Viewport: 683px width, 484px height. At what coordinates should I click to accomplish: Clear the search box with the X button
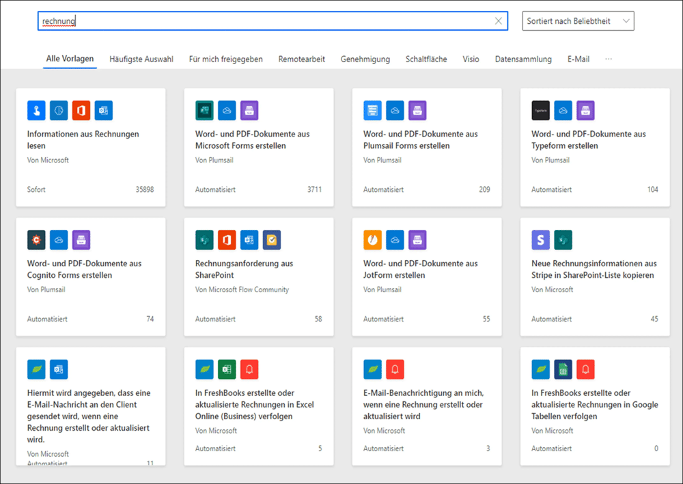coord(499,21)
